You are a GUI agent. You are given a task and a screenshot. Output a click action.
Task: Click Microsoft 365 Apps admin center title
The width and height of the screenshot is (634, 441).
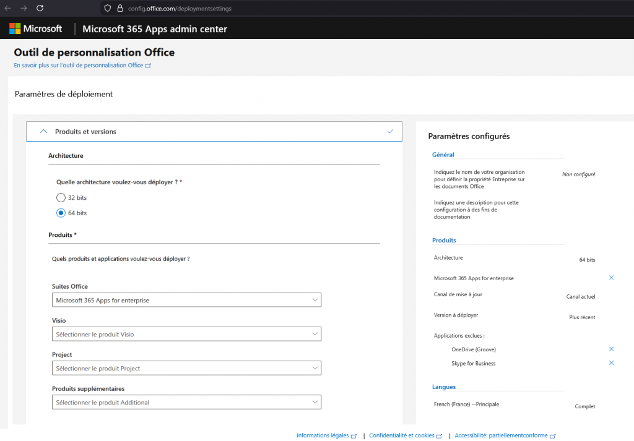tap(155, 29)
